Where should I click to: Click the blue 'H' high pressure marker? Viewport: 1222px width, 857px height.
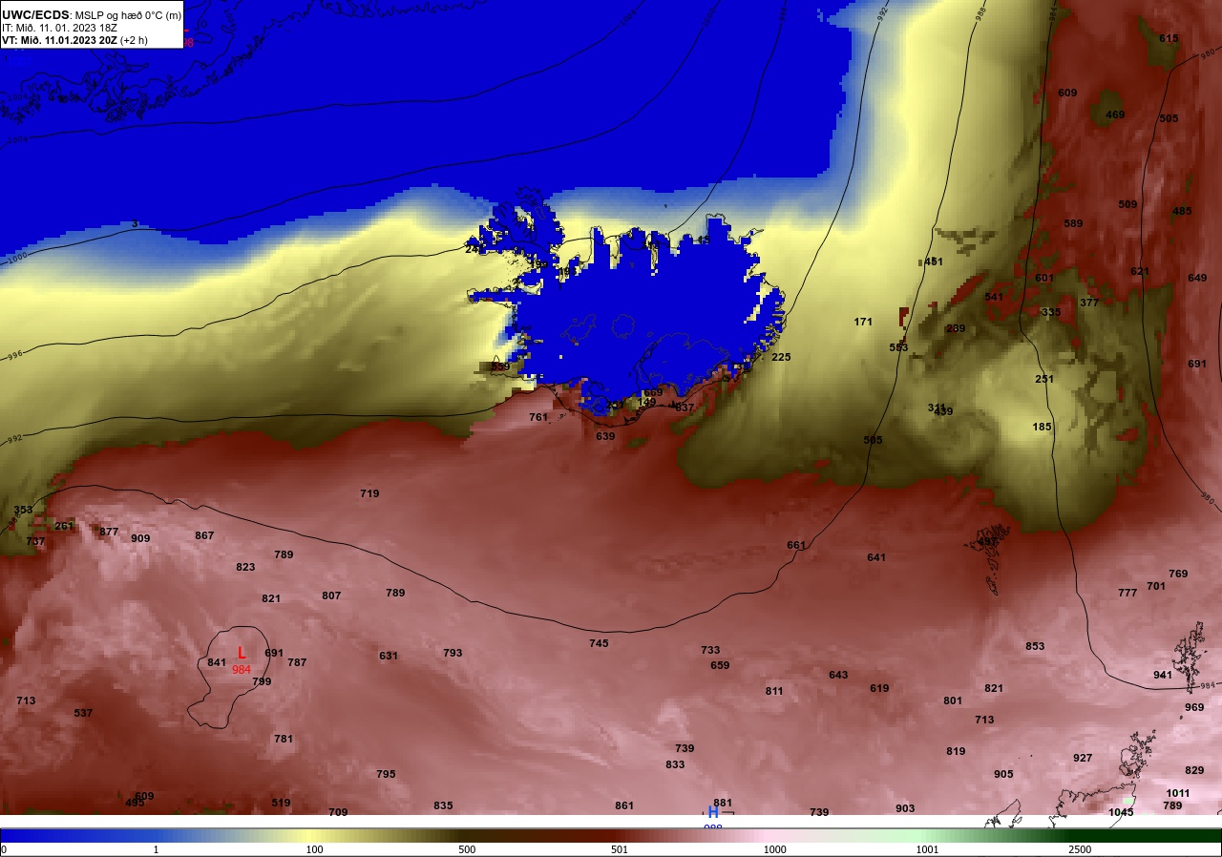[x=713, y=812]
